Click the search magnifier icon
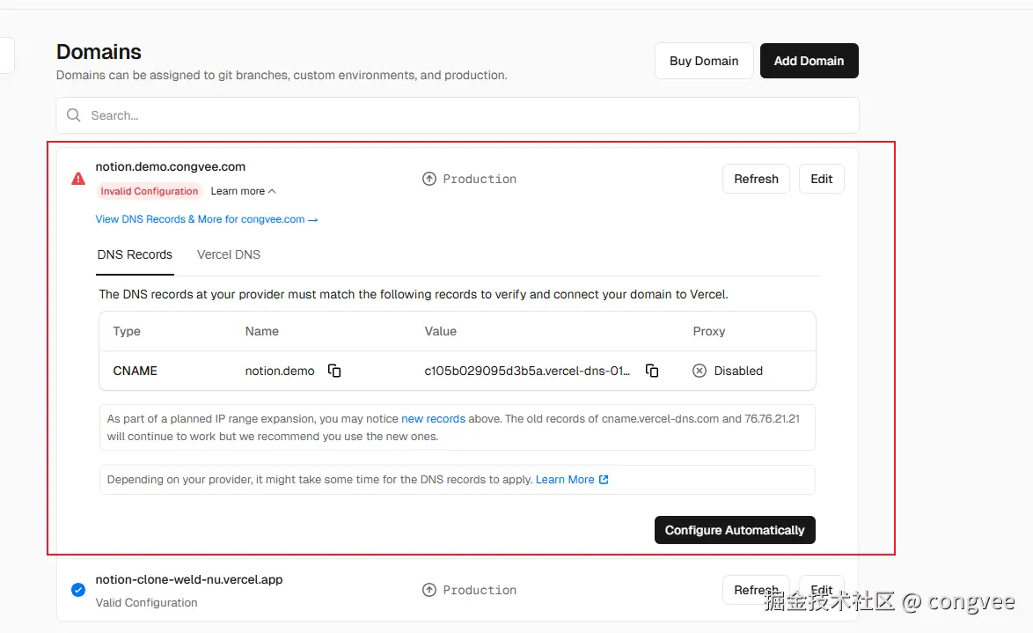This screenshot has height=633, width=1033. (x=74, y=115)
